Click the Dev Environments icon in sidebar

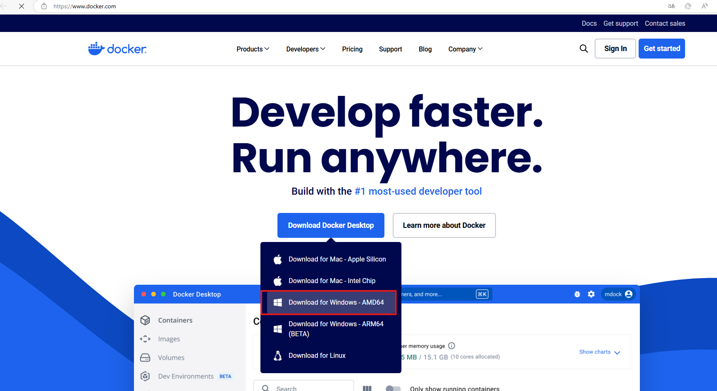[x=145, y=376]
